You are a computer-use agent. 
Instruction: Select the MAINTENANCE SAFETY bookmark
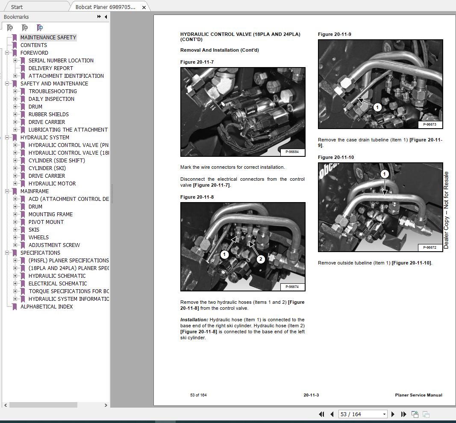pos(48,37)
